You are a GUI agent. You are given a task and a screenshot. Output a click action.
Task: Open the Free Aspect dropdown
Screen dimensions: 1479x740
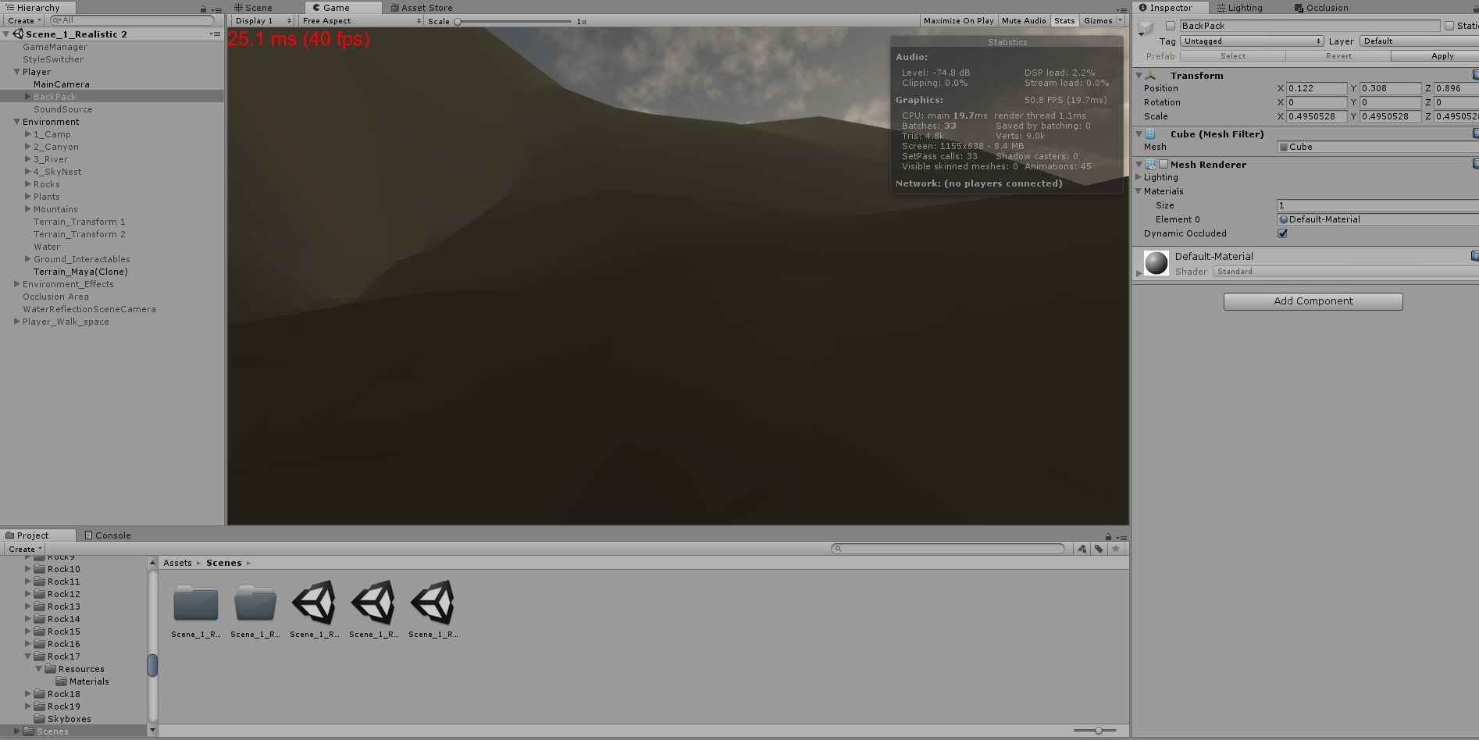click(362, 21)
